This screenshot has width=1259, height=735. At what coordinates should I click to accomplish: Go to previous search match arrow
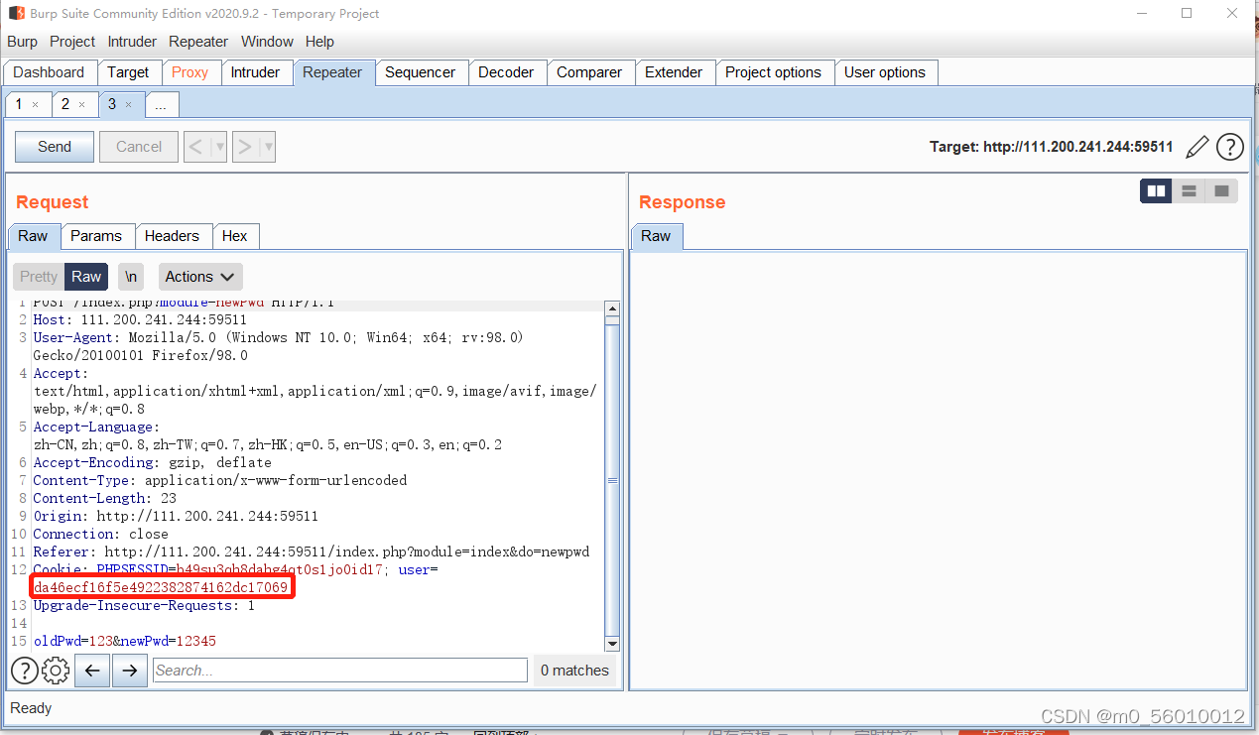(92, 671)
